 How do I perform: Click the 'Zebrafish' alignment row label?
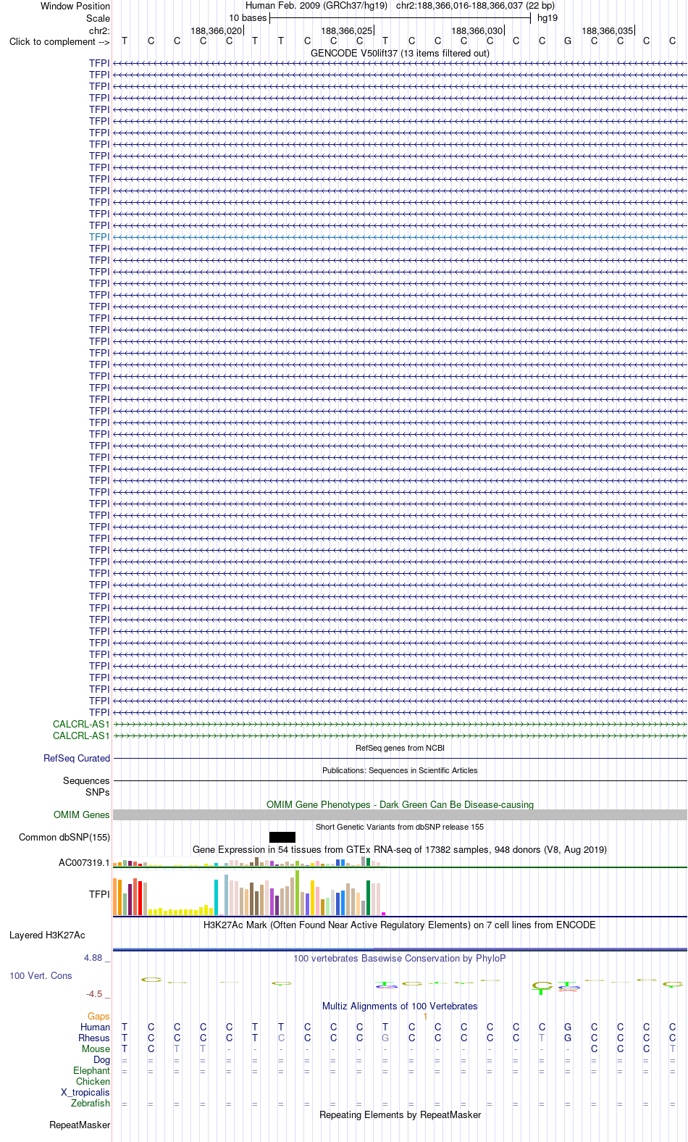(91, 1104)
